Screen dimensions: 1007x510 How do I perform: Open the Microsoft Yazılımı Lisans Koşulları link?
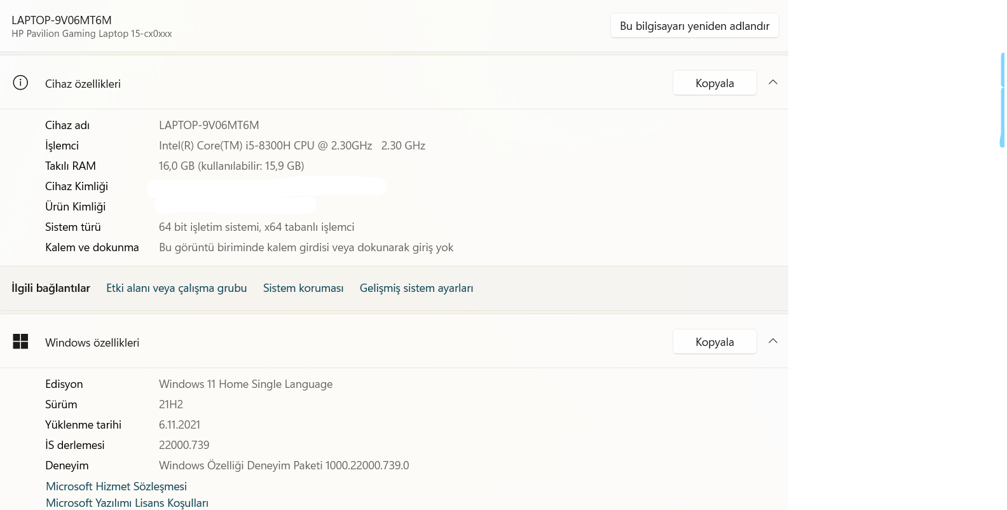point(127,503)
